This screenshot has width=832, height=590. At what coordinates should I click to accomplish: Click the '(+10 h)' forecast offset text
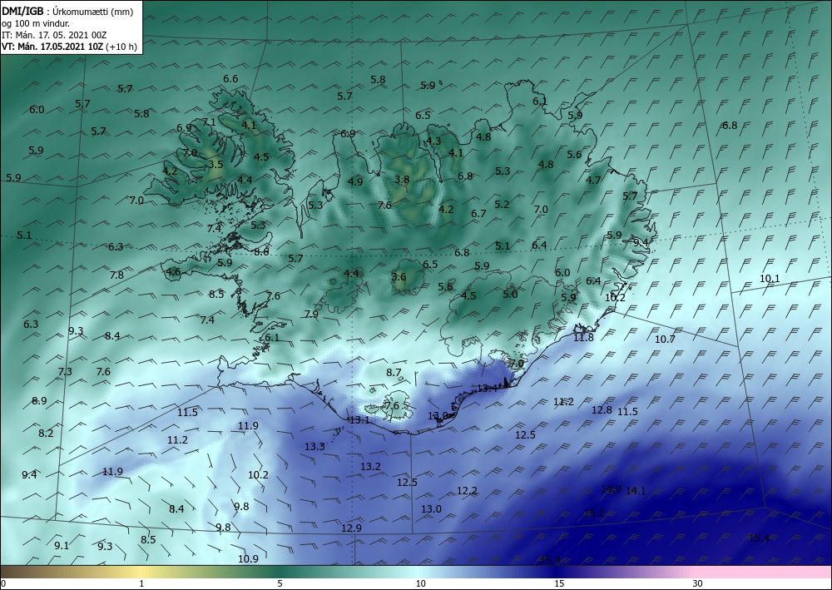(121, 47)
